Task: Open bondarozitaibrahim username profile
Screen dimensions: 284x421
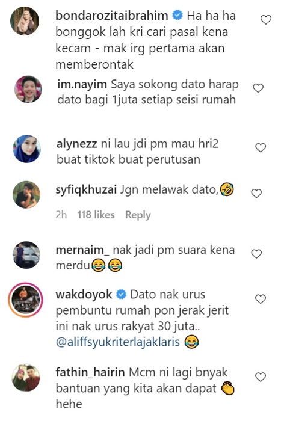Action: (x=112, y=15)
